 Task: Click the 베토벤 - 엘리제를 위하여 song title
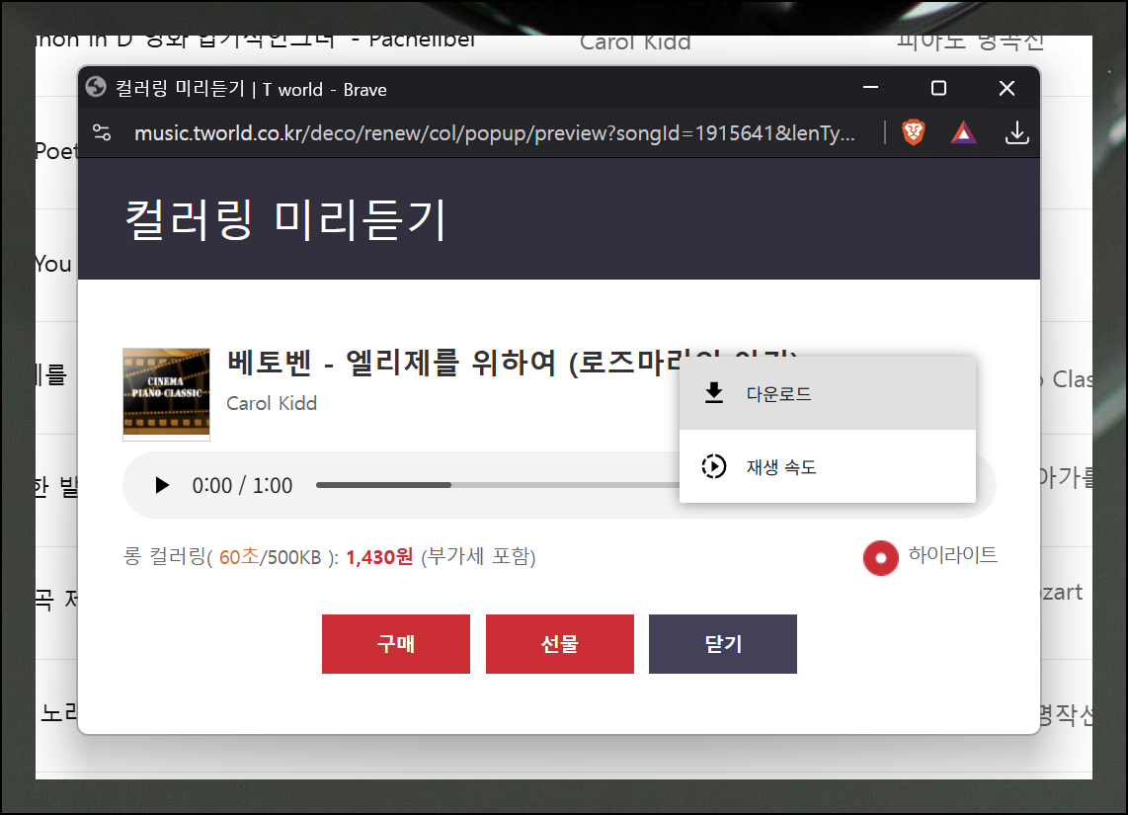(453, 362)
